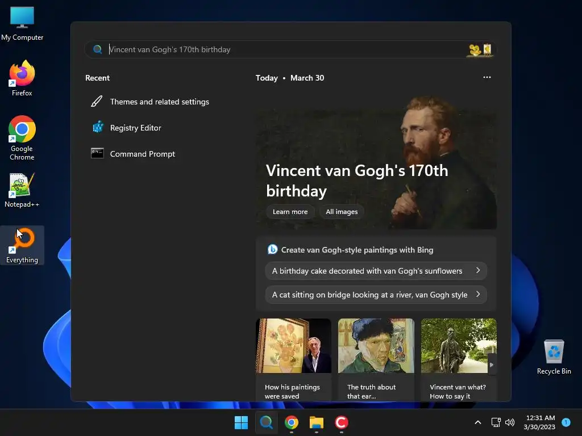The image size is (582, 436).
Task: Click the volume speaker icon in the system tray
Action: point(510,422)
